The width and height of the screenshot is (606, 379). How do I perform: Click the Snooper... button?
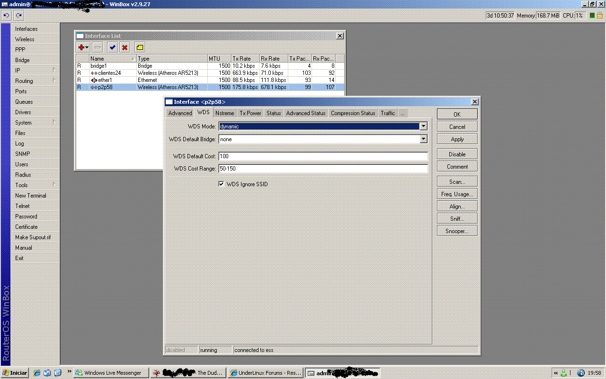pos(457,231)
